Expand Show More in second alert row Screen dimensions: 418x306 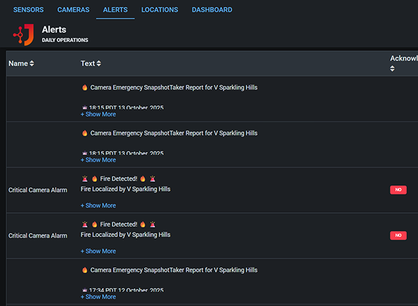(98, 160)
